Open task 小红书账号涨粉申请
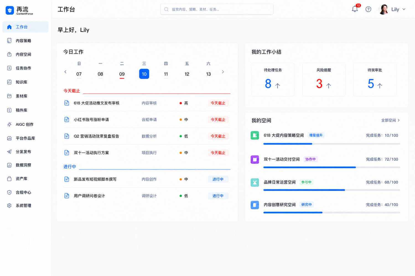Image resolution: width=415 pixels, height=276 pixels. [91, 120]
